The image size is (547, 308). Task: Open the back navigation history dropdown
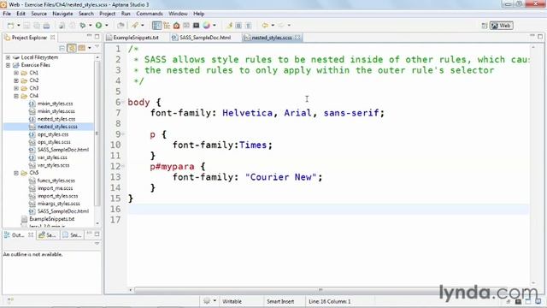coord(273,26)
